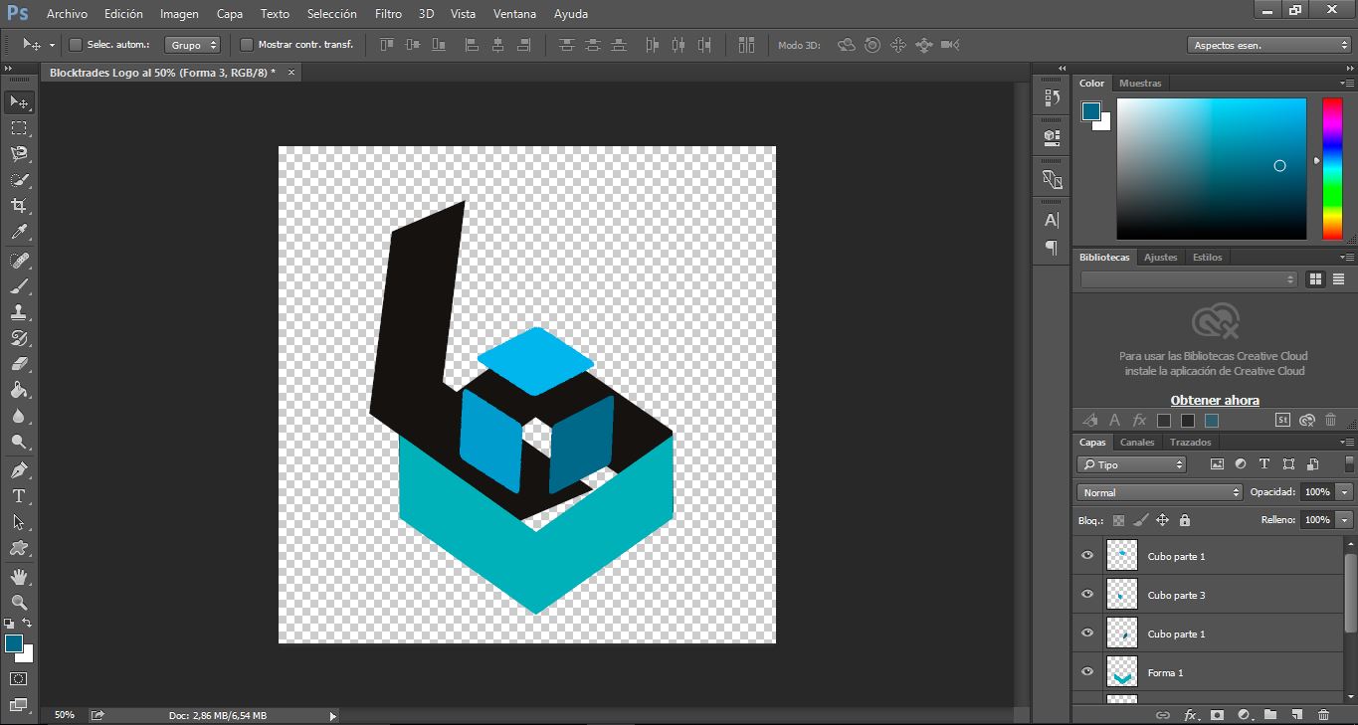Open the Opacidad slider arrow
The width and height of the screenshot is (1358, 725).
[x=1345, y=492]
